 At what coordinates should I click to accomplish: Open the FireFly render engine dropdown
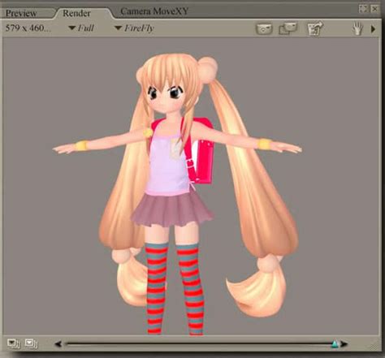coord(134,28)
